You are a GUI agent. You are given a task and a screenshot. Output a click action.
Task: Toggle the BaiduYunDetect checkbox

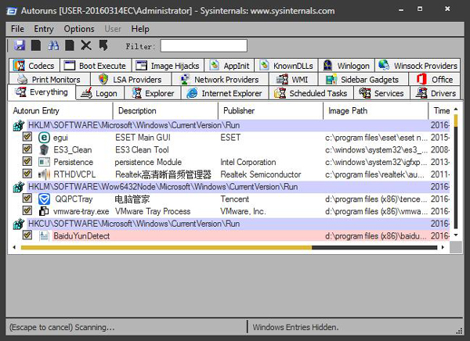27,235
